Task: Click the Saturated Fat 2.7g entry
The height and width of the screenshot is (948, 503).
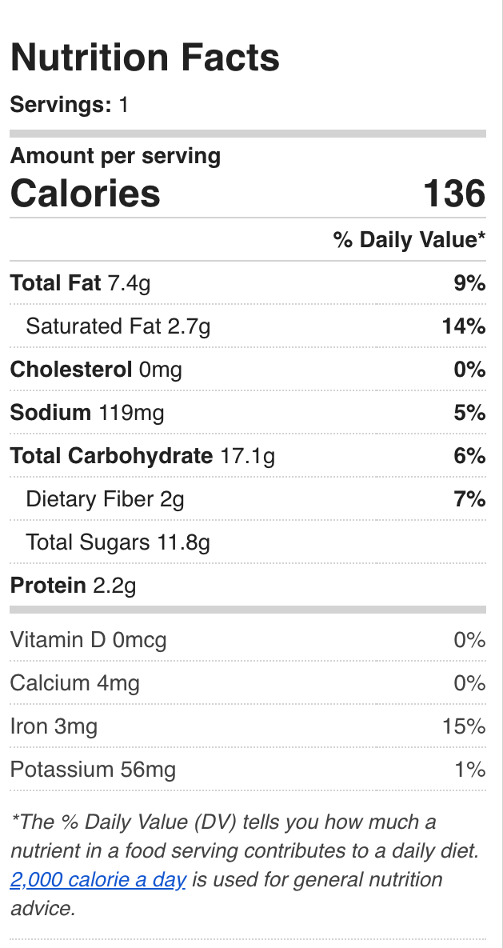Action: 118,326
